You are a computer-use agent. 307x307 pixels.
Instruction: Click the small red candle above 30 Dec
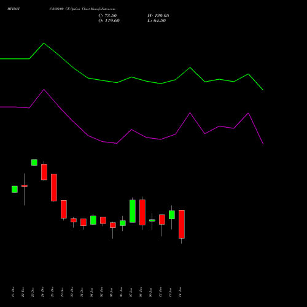pos(74,220)
